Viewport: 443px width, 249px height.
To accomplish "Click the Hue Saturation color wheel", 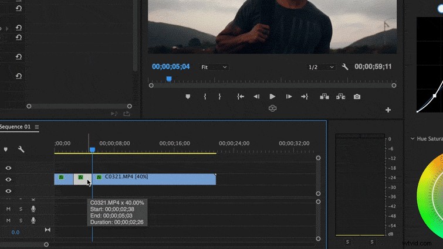I will 431,195.
